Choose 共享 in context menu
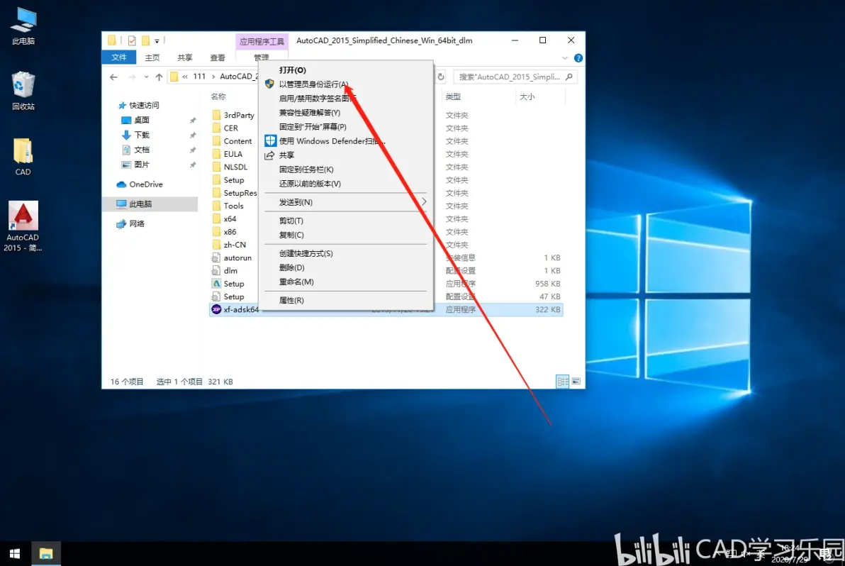845x566 pixels. click(x=286, y=155)
